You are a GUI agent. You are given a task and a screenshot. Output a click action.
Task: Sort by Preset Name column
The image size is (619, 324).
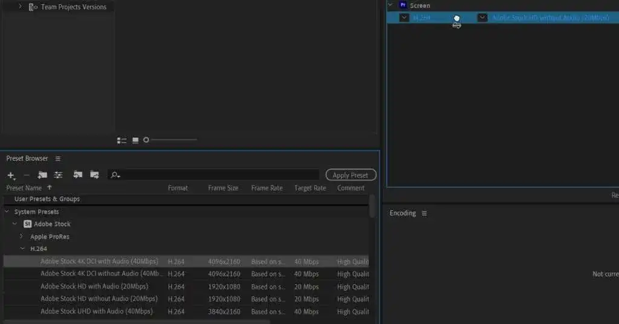coord(24,188)
